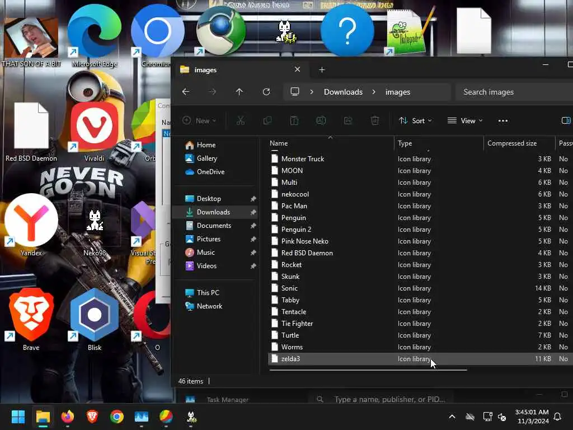This screenshot has width=573, height=430.
Task: Open the Yandex desktop shortcut
Action: tap(31, 225)
